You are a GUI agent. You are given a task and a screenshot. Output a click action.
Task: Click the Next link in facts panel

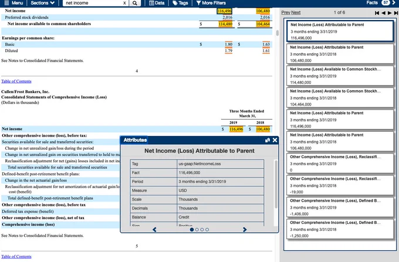[x=296, y=12]
